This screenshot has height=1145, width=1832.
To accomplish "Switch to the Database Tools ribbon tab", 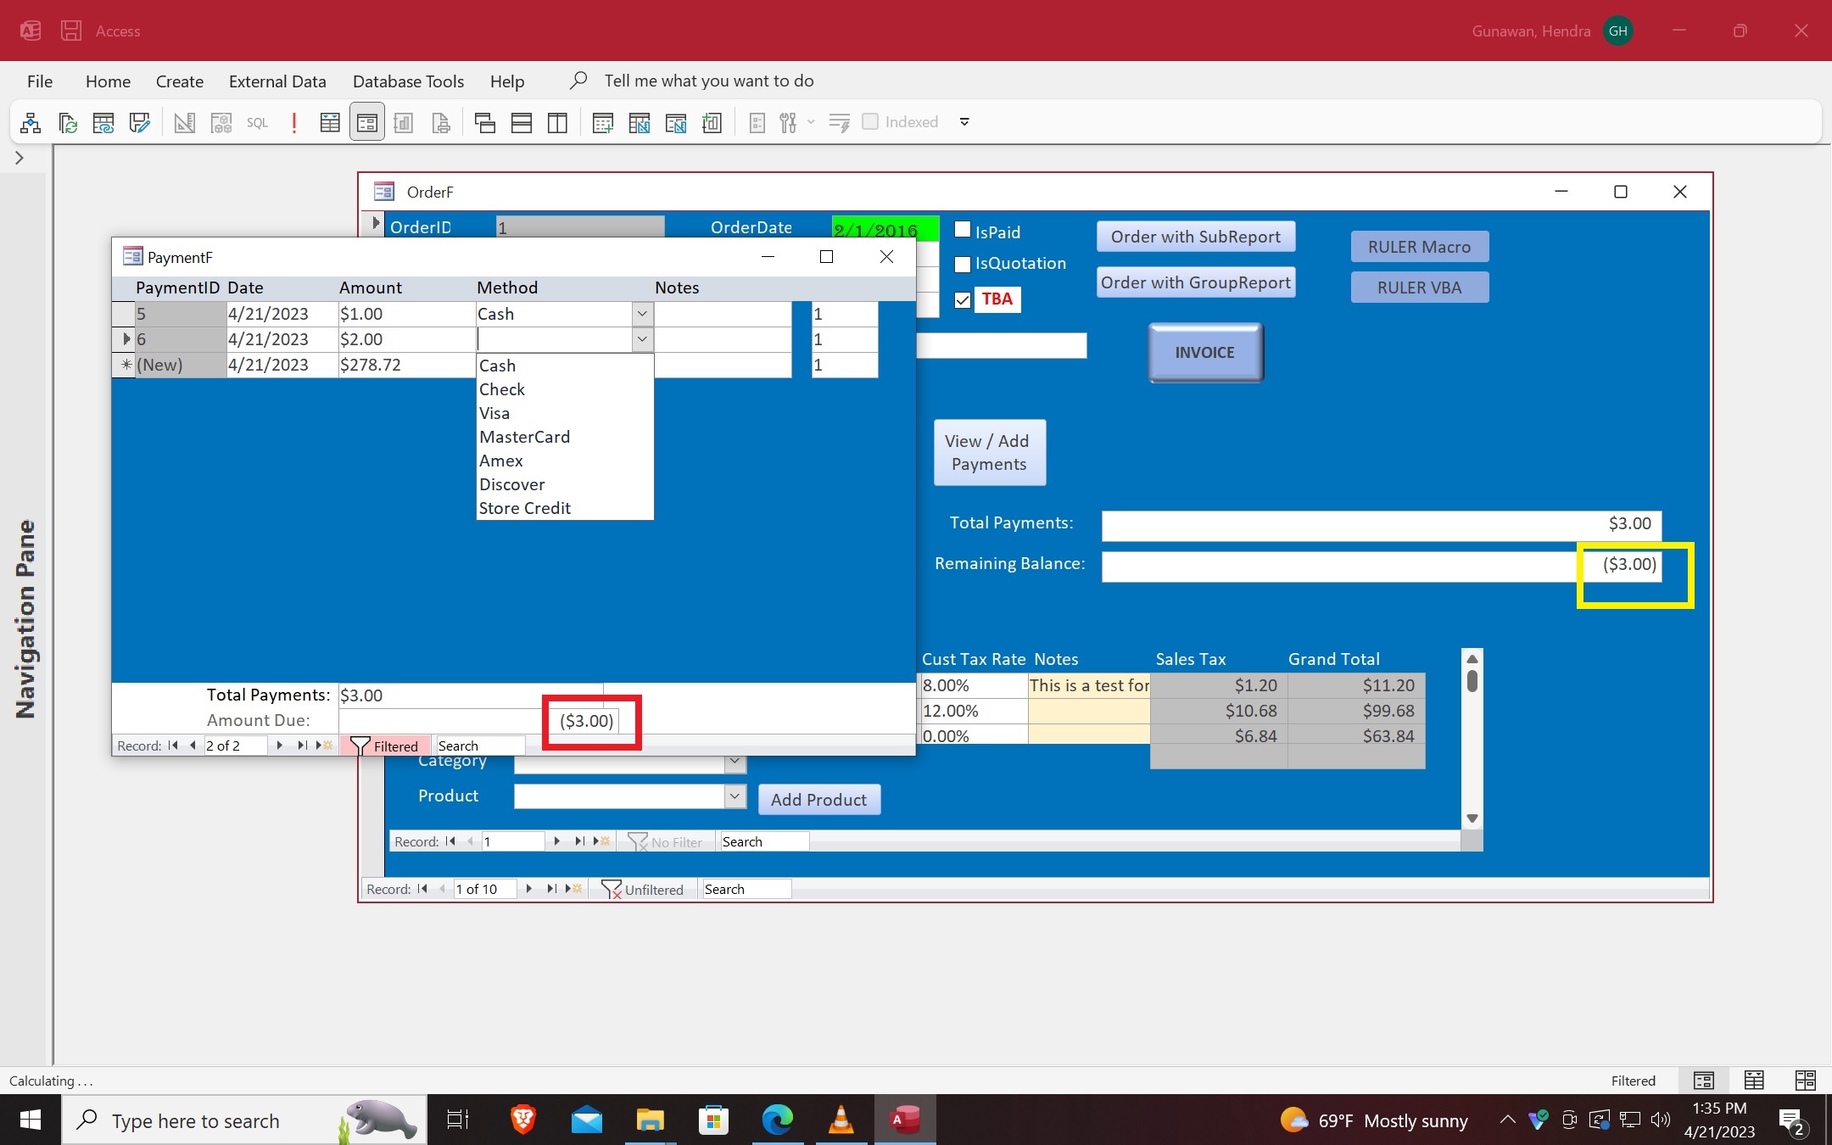I will (x=408, y=81).
